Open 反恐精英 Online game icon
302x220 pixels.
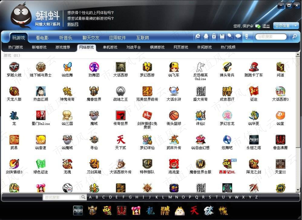(x=201, y=67)
